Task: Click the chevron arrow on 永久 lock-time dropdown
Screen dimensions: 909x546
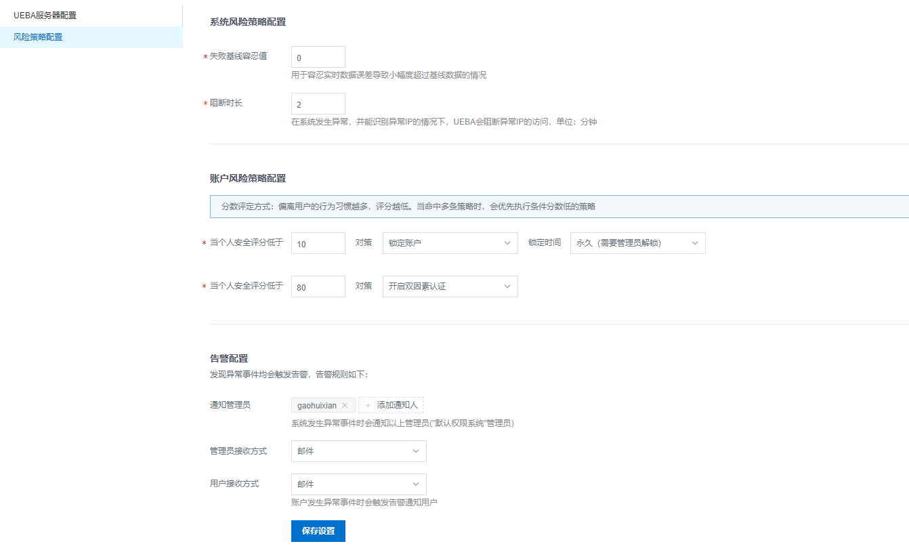Action: [694, 243]
